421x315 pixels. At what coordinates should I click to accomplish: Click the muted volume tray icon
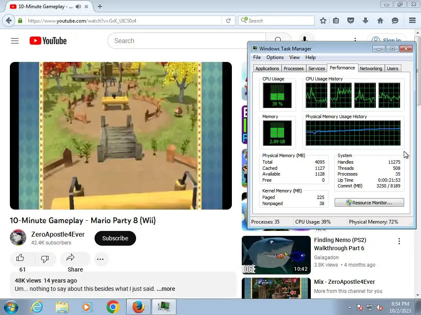click(x=379, y=308)
